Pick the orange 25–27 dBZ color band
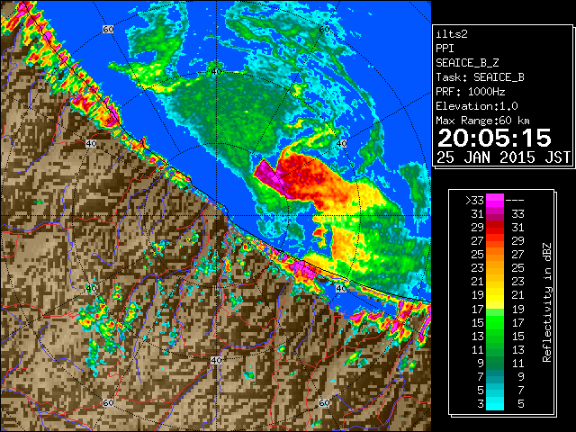The image size is (576, 432). 495,255
